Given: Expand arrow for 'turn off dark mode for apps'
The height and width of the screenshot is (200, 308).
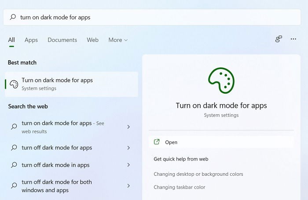Looking at the screenshot, I should [128, 148].
